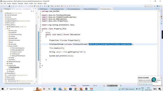This screenshot has width=163, height=91.
Task: Open the Mail app icon in taskbar
Action: tap(60, 89)
